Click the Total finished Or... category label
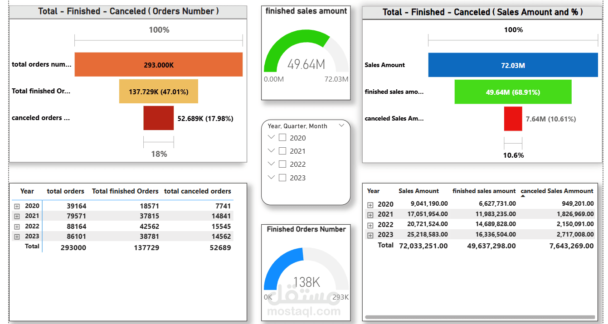Screen dimensions: 608x324 (x=41, y=91)
